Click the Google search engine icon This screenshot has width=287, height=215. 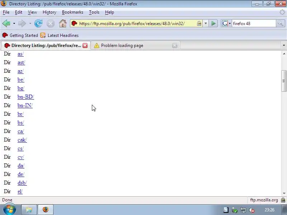(x=225, y=23)
